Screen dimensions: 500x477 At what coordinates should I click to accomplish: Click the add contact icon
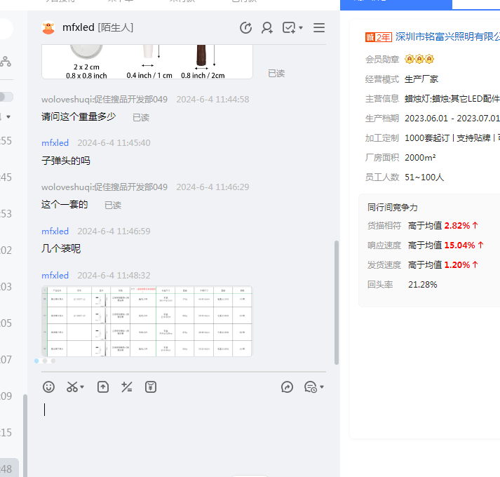(x=267, y=28)
